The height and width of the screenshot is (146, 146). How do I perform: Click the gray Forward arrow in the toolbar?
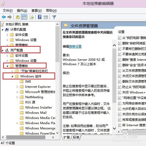click(10, 17)
